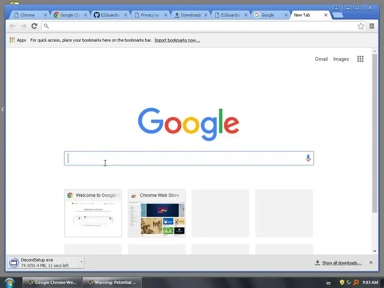Screen dimensions: 384x288
Task: Open the DiscordSetup.exe download options arrow
Action: [x=81, y=262]
